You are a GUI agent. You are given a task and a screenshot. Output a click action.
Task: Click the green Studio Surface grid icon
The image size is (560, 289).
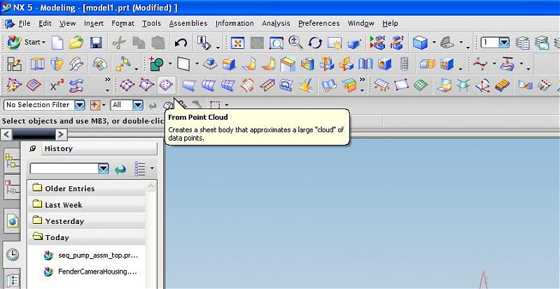[x=421, y=85]
